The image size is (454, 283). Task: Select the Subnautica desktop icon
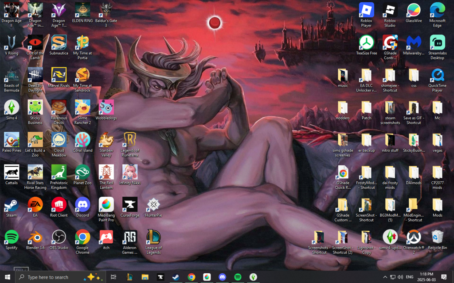(59, 46)
